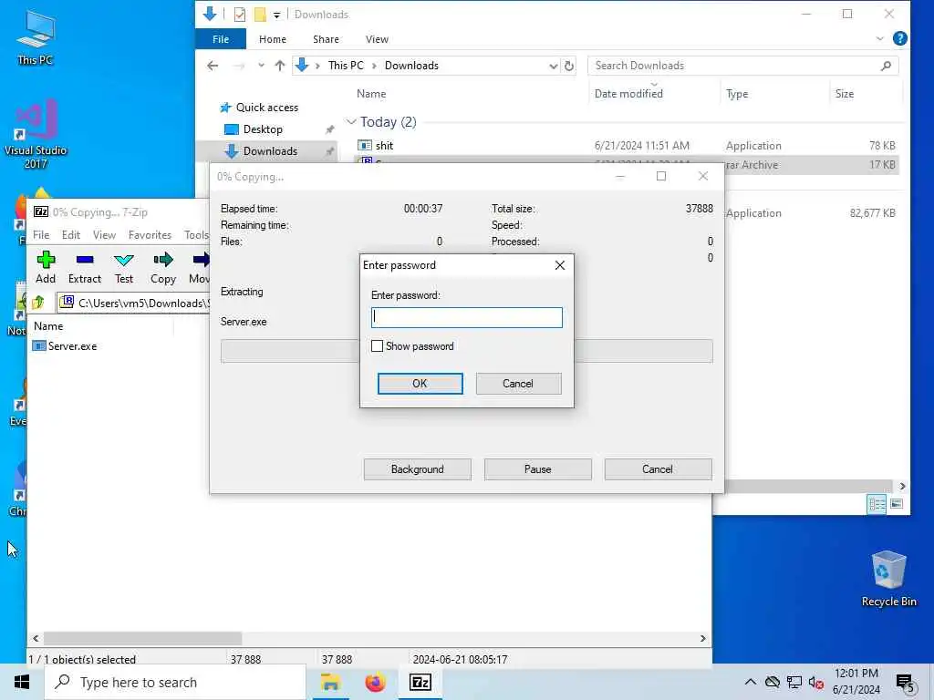This screenshot has height=700, width=934.
Task: Open the Home tab in Explorer ribbon
Action: [273, 39]
